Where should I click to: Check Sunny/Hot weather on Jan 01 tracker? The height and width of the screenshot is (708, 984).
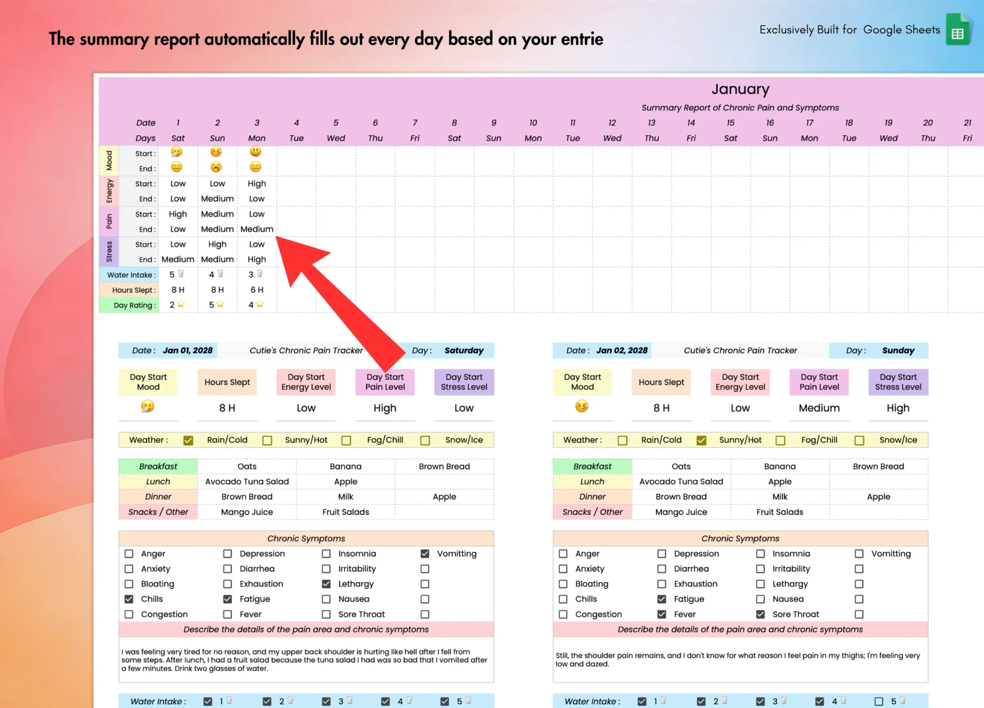tap(267, 441)
